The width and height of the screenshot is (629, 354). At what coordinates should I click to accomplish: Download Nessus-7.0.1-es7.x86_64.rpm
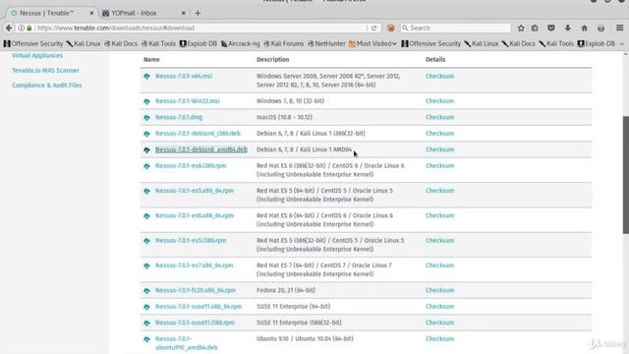click(x=195, y=265)
